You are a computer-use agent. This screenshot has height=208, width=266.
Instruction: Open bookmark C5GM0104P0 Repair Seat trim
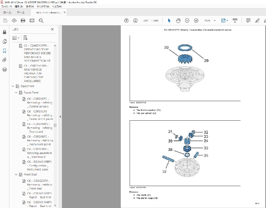click(x=39, y=204)
